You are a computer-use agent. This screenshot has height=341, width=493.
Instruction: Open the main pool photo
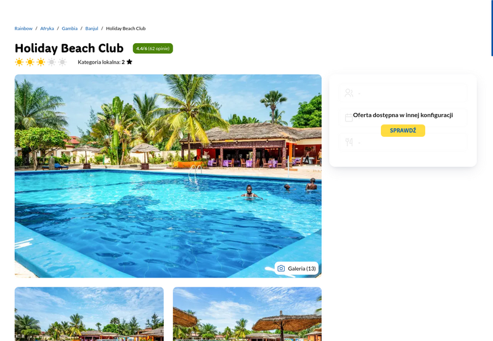168,176
